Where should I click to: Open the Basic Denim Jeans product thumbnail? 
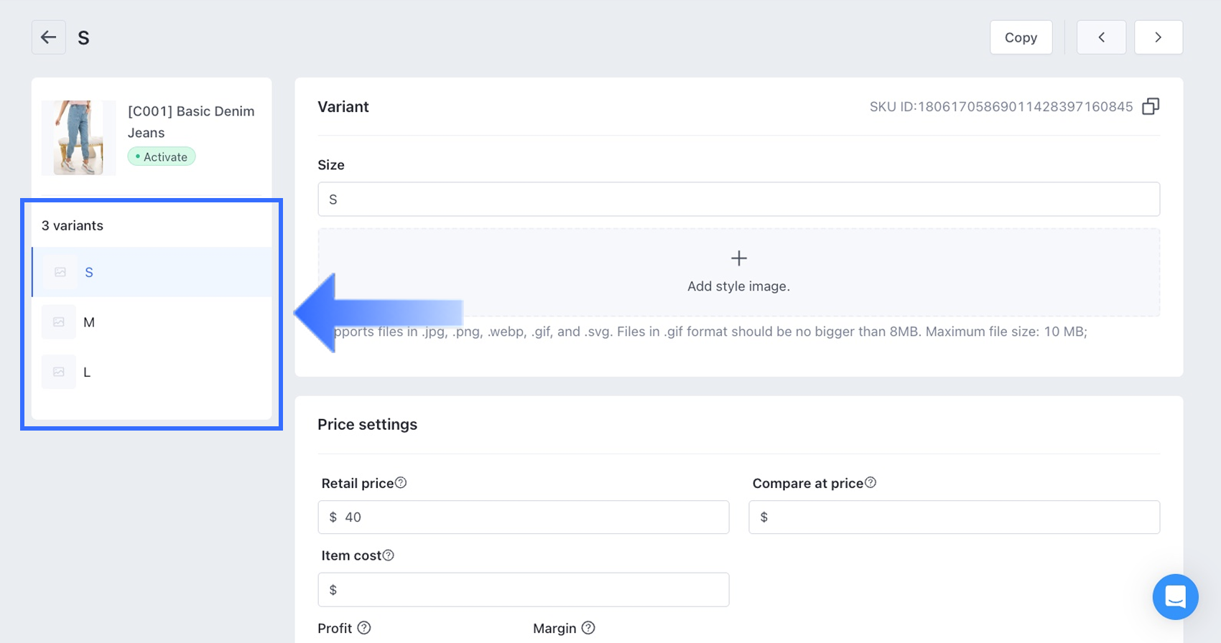pos(78,138)
